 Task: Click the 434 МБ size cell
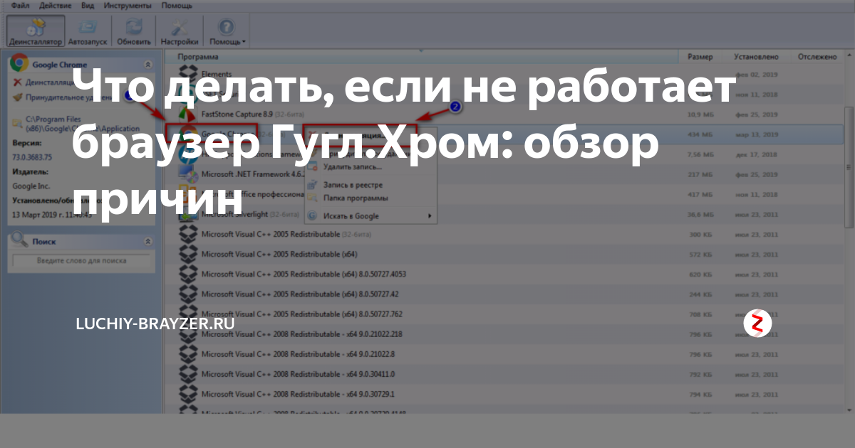pos(698,134)
